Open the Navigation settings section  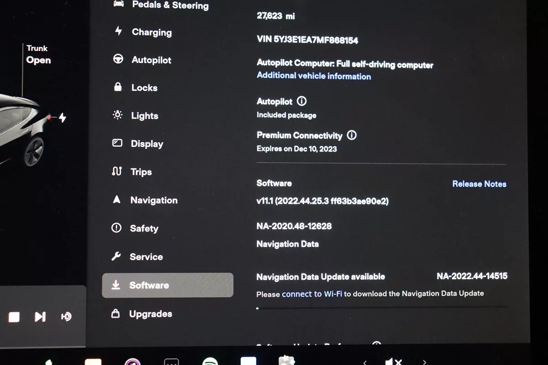(x=153, y=200)
